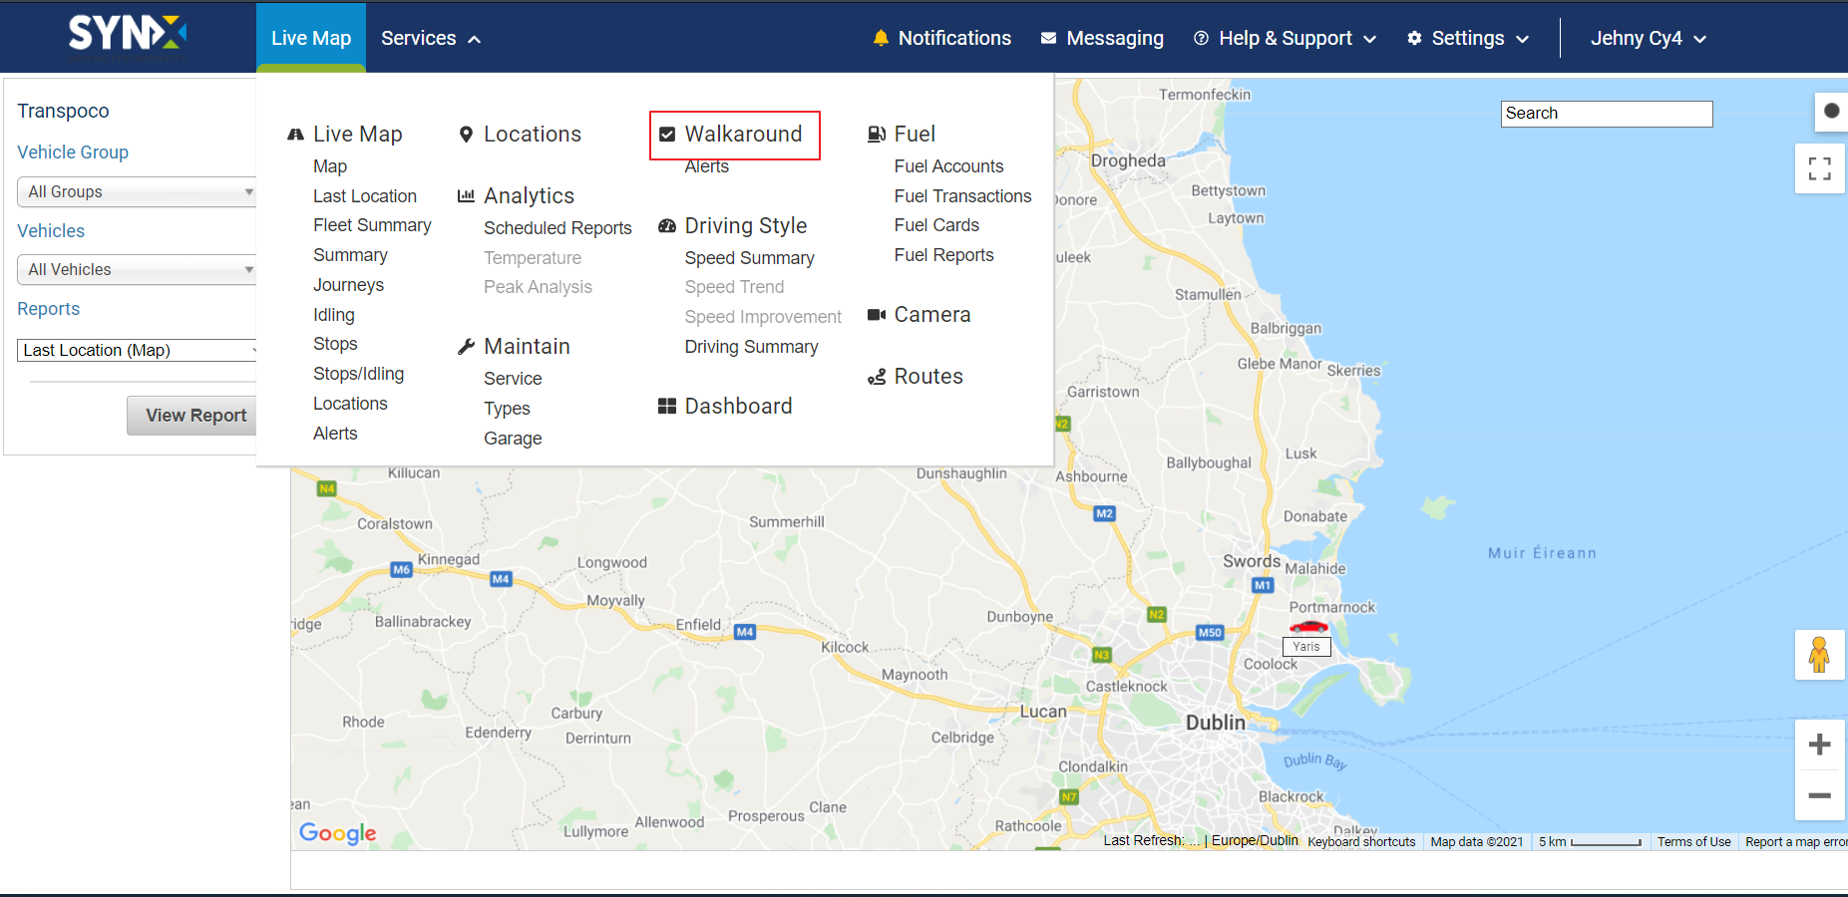Image resolution: width=1848 pixels, height=897 pixels.
Task: Open the Last Location (Map) report dropdown
Action: [138, 350]
